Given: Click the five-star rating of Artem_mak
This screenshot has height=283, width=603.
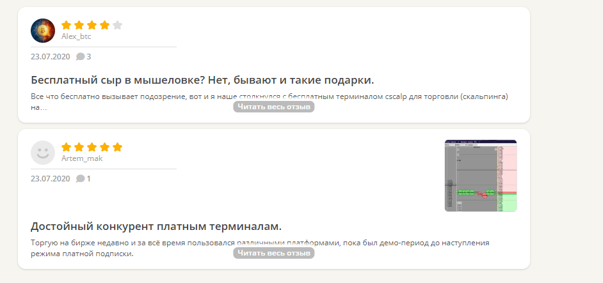Looking at the screenshot, I should point(92,147).
